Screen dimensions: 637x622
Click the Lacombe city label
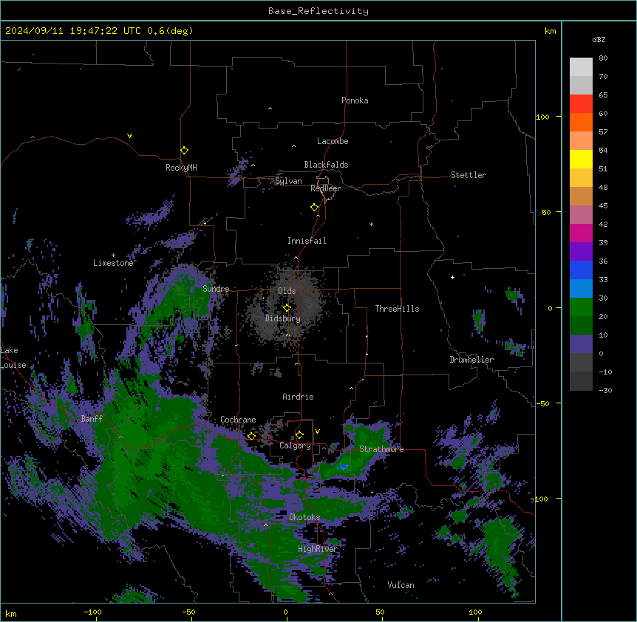point(333,141)
